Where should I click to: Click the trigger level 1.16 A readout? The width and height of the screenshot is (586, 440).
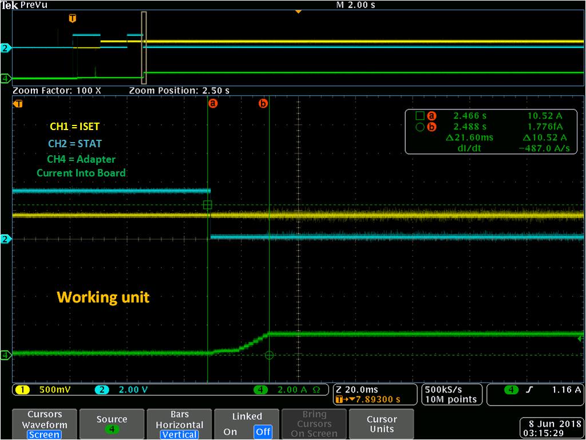point(567,390)
